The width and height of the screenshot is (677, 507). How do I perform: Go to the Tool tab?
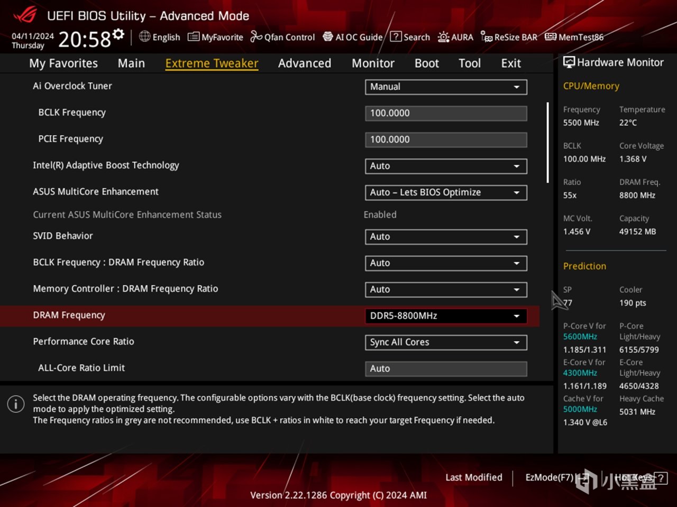pos(470,63)
